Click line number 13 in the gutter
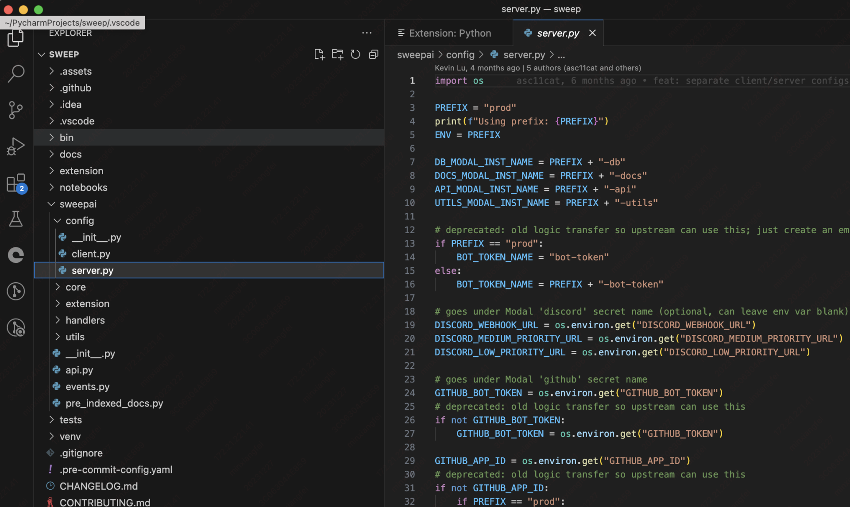850x507 pixels. pyautogui.click(x=410, y=243)
